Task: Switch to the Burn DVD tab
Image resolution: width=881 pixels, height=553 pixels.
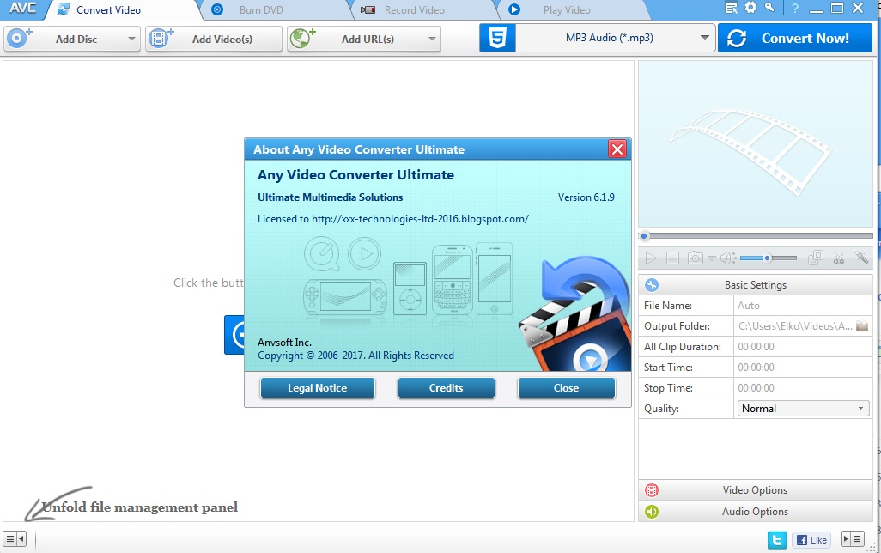Action: 261,10
